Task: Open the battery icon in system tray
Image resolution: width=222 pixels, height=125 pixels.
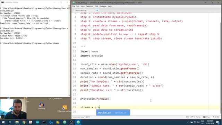Action: click(x=191, y=122)
